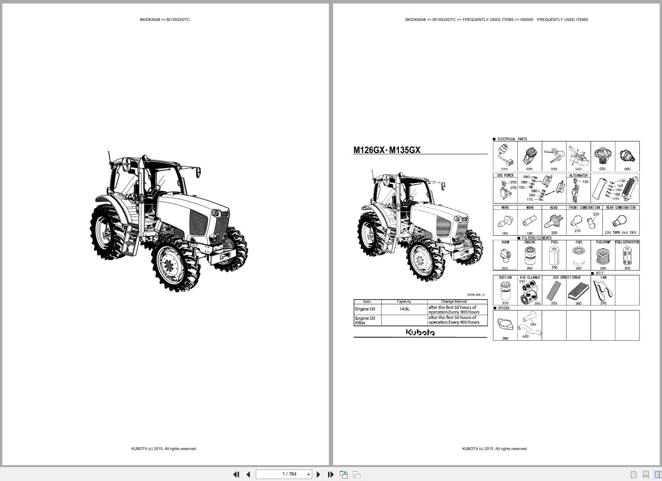Click part 060 sensor icon

[627, 156]
